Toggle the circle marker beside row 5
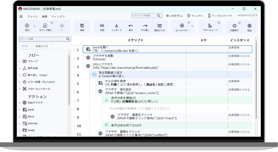Image resolution: width=278 pixels, height=152 pixels. coord(74,84)
